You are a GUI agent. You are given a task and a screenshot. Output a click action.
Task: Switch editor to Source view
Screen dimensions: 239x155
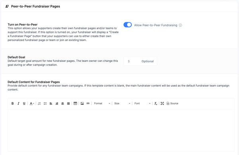[x=172, y=104]
